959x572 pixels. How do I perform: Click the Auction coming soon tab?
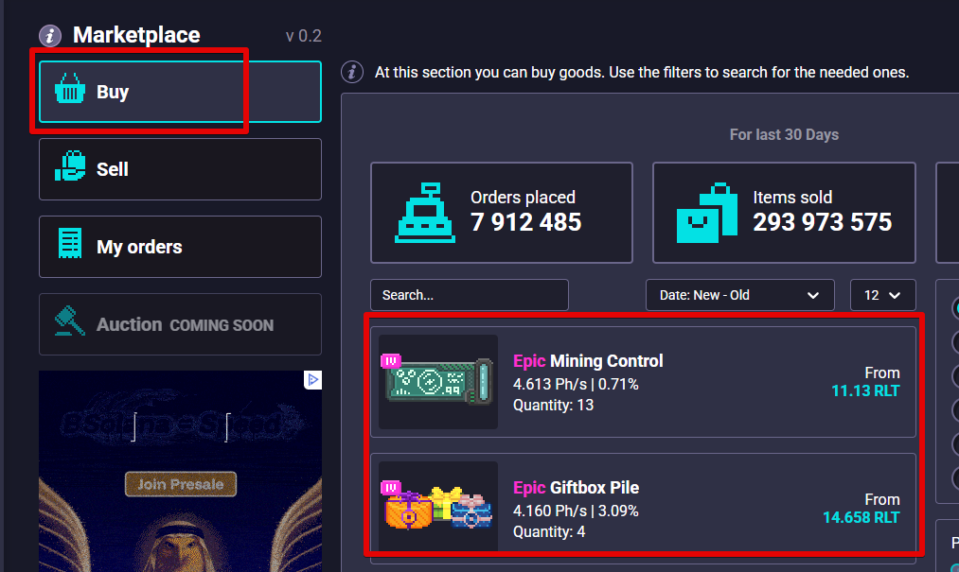(180, 324)
